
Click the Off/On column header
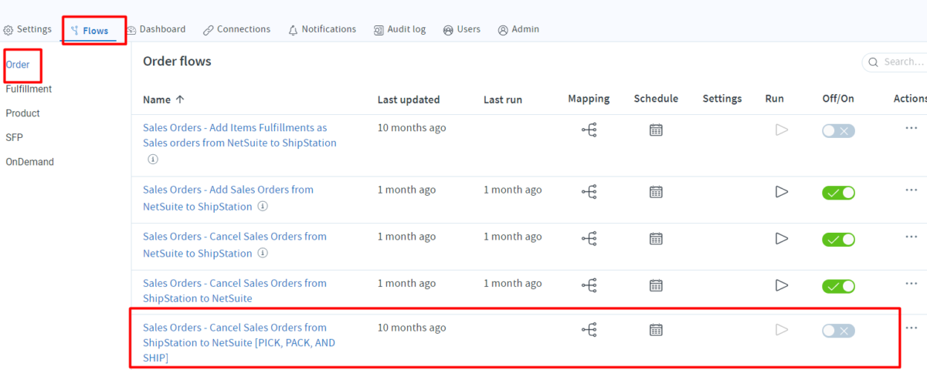(x=838, y=99)
